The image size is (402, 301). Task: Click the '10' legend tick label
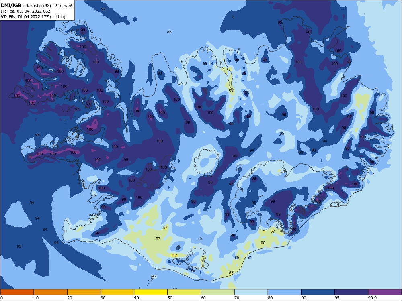(x=36, y=298)
